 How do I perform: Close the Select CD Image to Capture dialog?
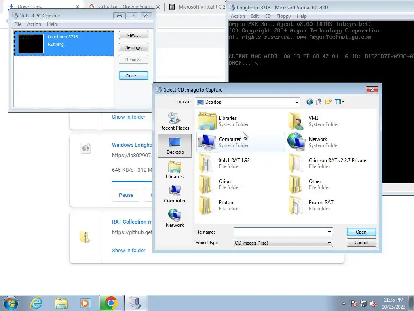click(x=372, y=89)
